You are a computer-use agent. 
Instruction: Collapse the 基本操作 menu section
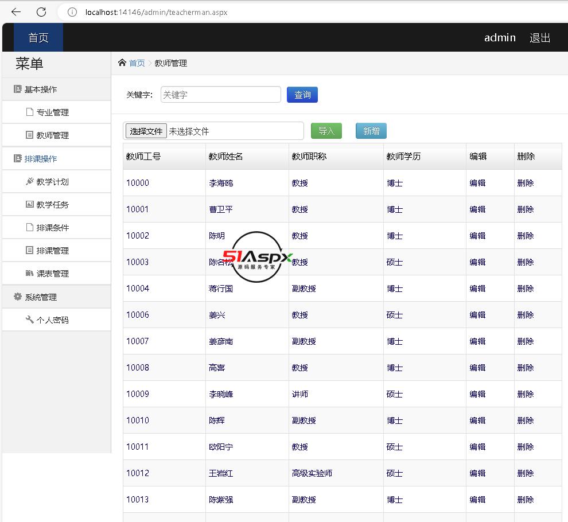pyautogui.click(x=40, y=89)
